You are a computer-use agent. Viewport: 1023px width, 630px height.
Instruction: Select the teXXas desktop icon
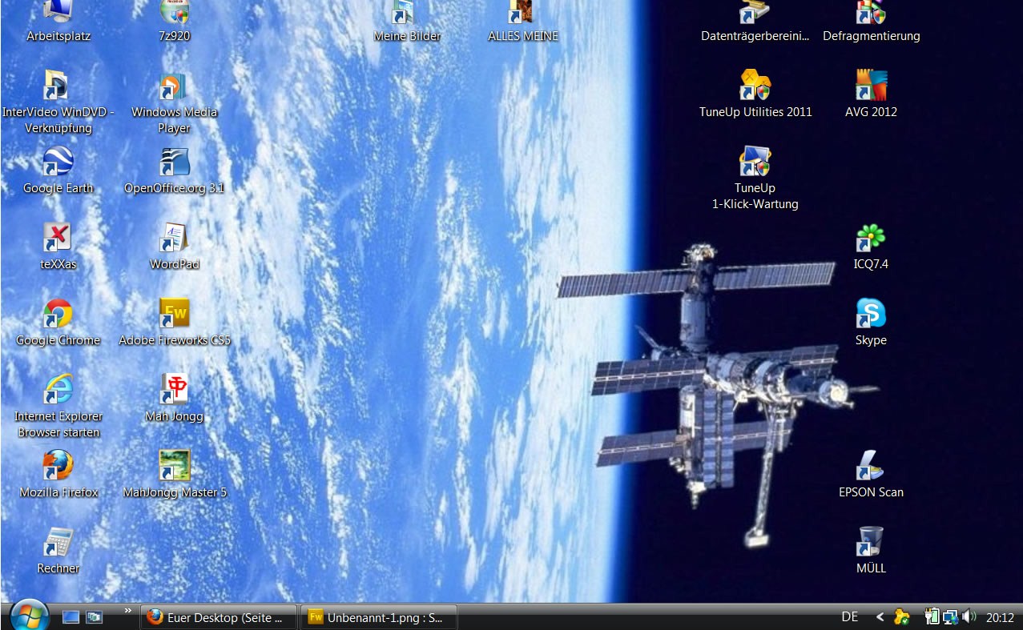[58, 237]
